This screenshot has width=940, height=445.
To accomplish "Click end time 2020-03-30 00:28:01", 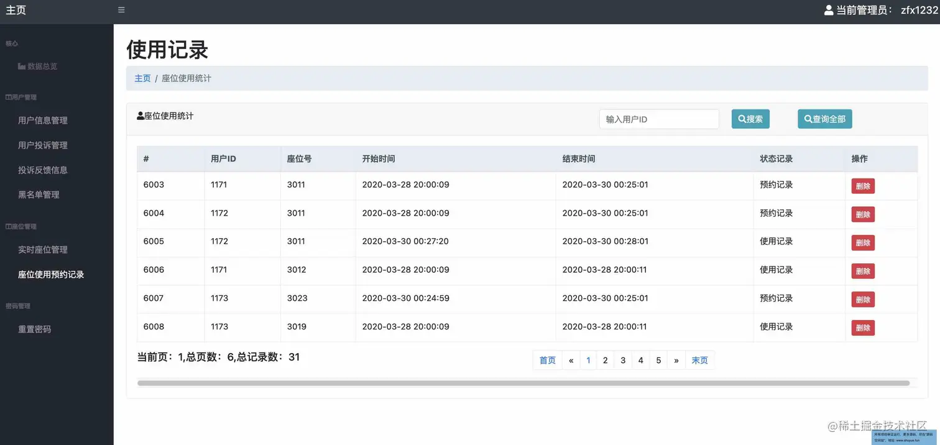I will coord(606,241).
